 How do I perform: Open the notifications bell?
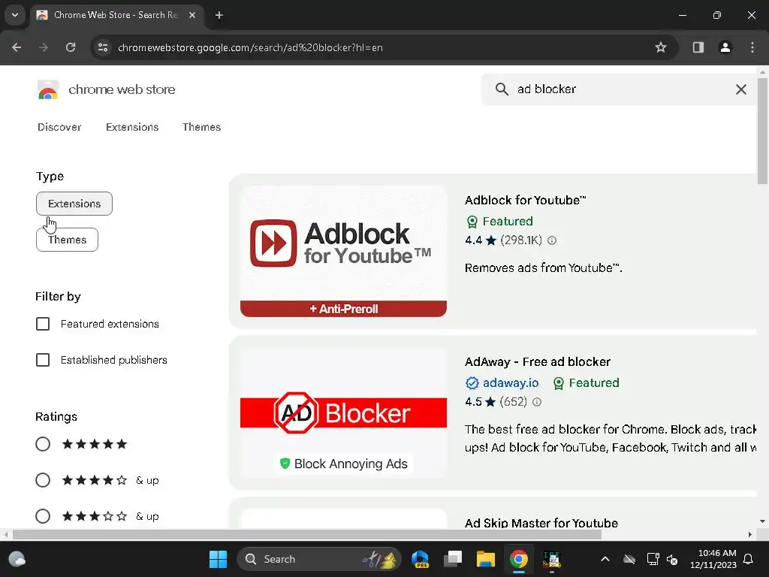click(x=749, y=559)
